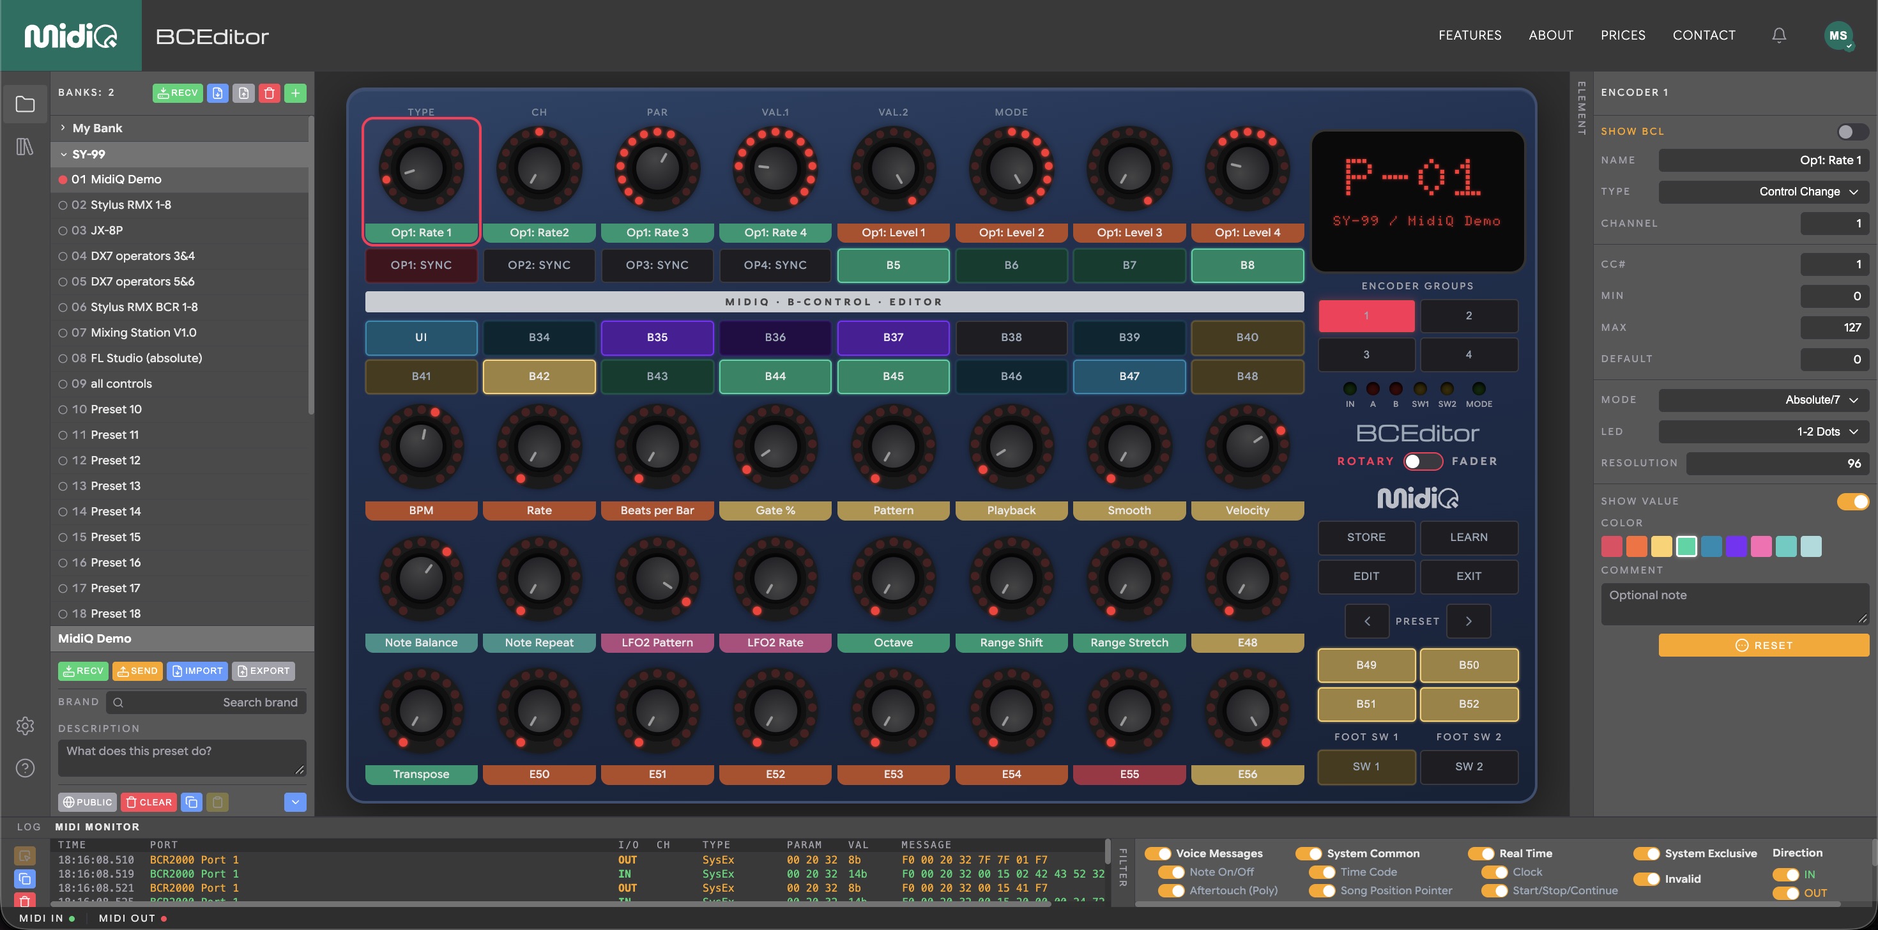
Task: Select the pink color swatch
Action: click(x=1760, y=546)
